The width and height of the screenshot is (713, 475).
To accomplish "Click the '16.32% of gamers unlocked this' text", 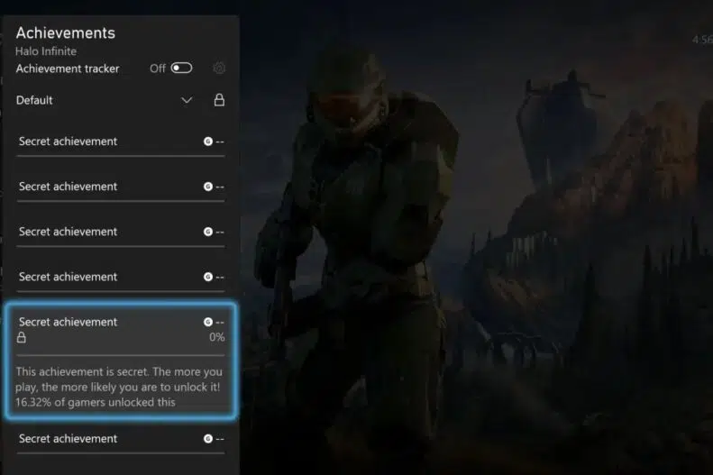I will [x=95, y=402].
